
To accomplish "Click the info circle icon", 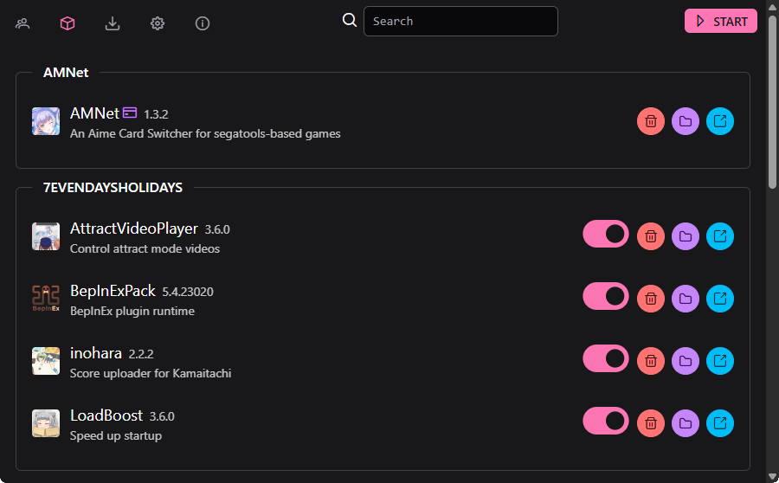I will point(203,23).
